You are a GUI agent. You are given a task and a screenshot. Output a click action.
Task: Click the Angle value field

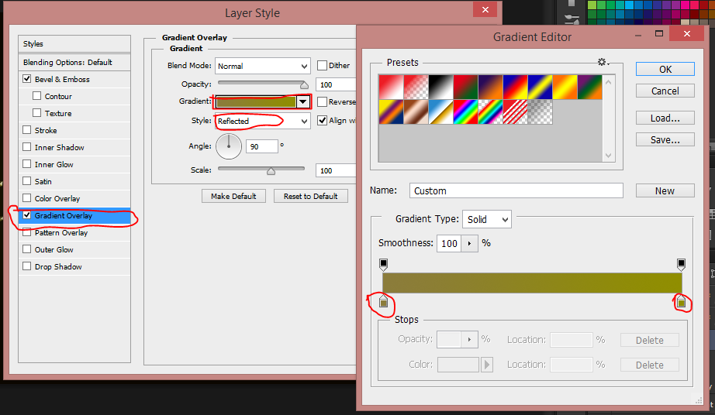click(262, 146)
